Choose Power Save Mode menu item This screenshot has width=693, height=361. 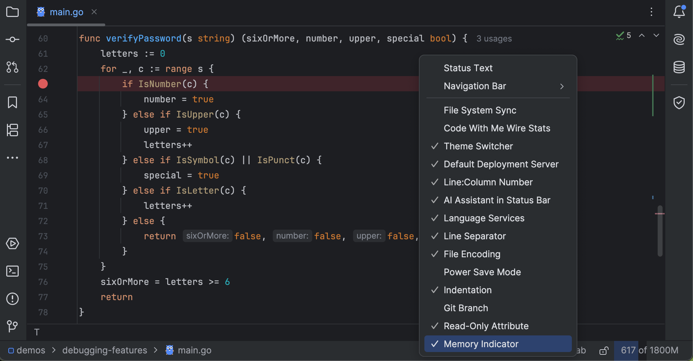click(482, 272)
